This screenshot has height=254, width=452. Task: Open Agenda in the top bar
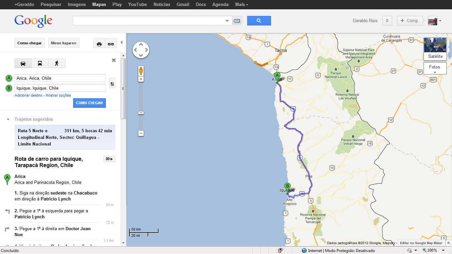tap(220, 4)
